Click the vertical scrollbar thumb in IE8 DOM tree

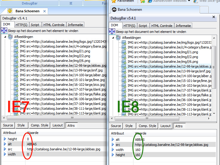[214, 67]
